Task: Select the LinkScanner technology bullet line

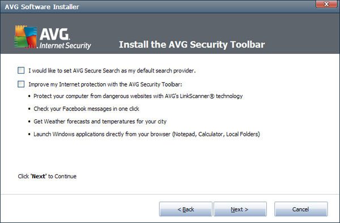Action: 138,96
